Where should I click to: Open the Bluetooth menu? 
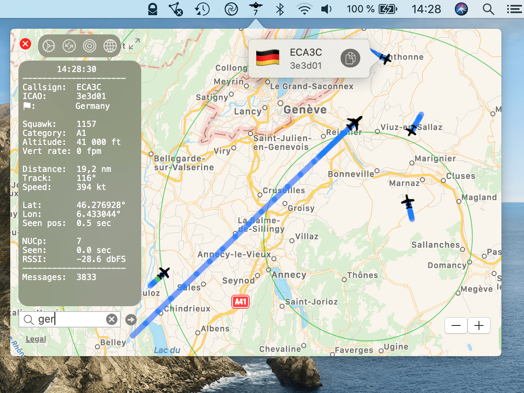pos(280,9)
